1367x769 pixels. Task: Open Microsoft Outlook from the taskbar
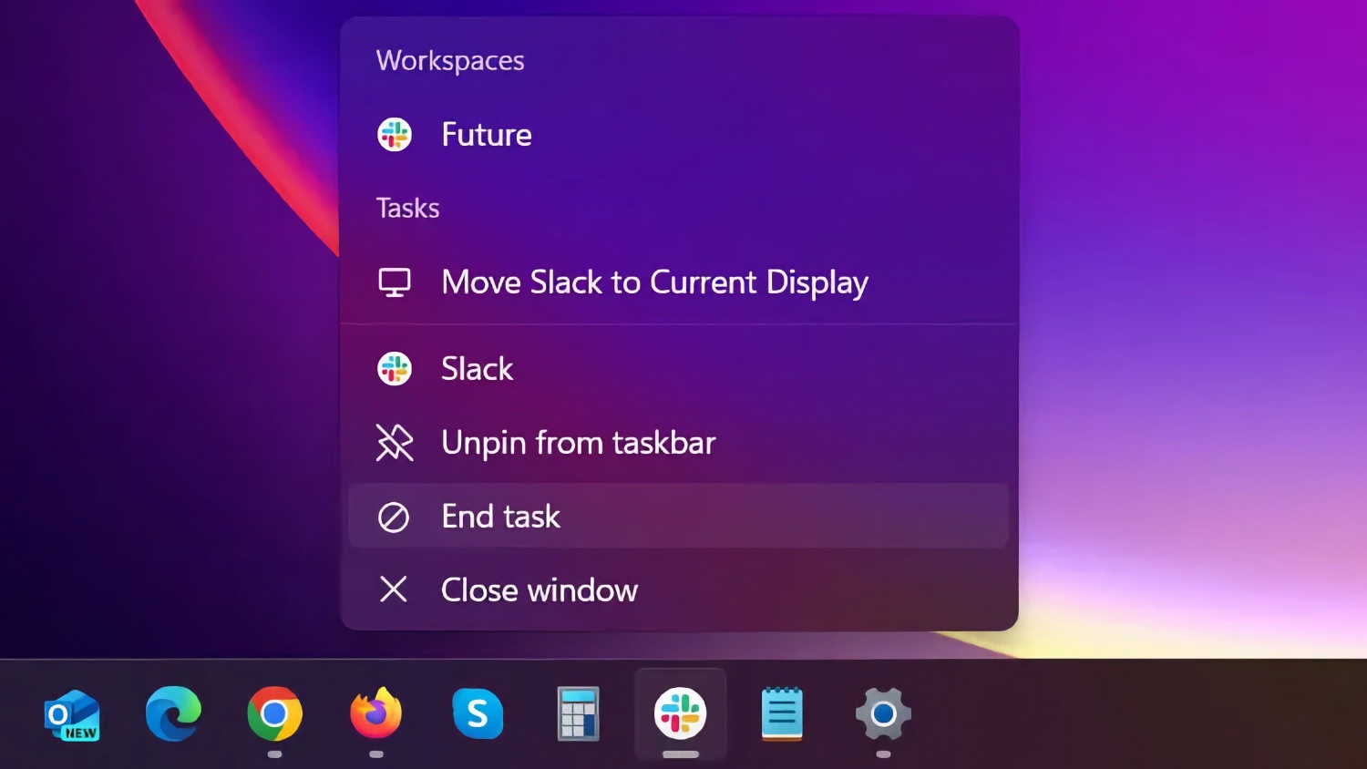pyautogui.click(x=71, y=715)
